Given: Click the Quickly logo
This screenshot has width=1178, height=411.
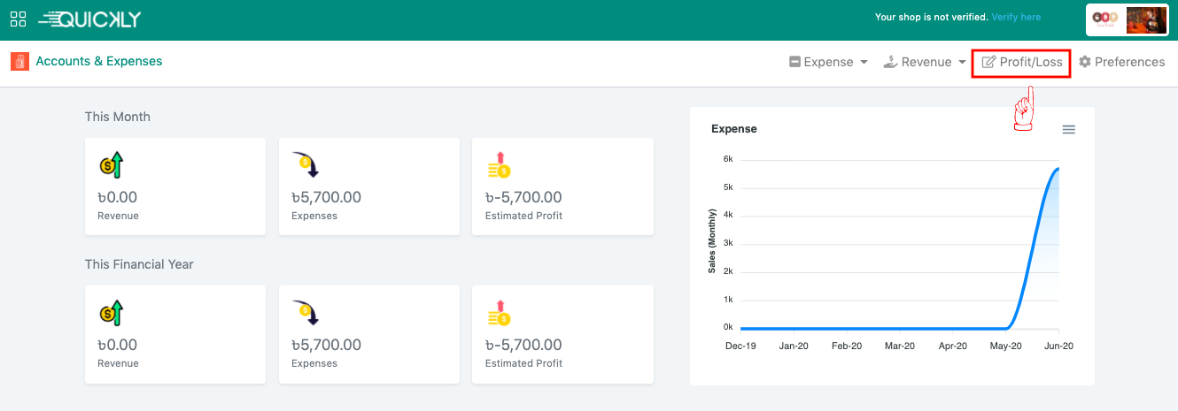Looking at the screenshot, I should tap(89, 19).
